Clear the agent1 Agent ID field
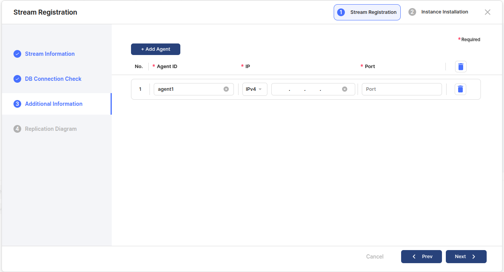The width and height of the screenshot is (504, 272). 226,89
